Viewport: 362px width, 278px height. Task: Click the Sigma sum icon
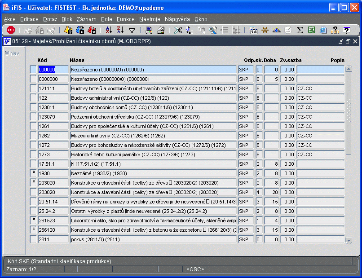300,31
